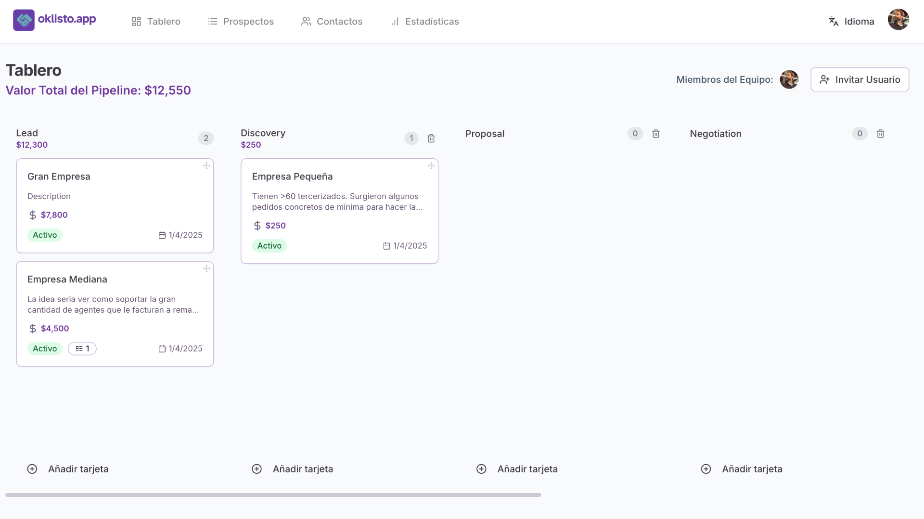Remove the Negotiation column with trash icon
The width and height of the screenshot is (924, 519).
click(x=881, y=134)
